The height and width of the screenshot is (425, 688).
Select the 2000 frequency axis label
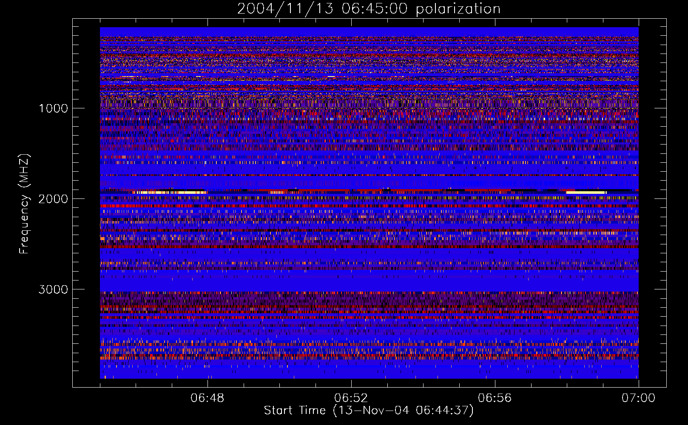[x=53, y=199]
